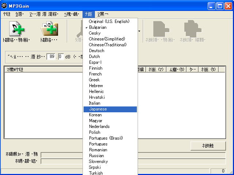Choose Korean language
The image size is (234, 175).
(110, 115)
